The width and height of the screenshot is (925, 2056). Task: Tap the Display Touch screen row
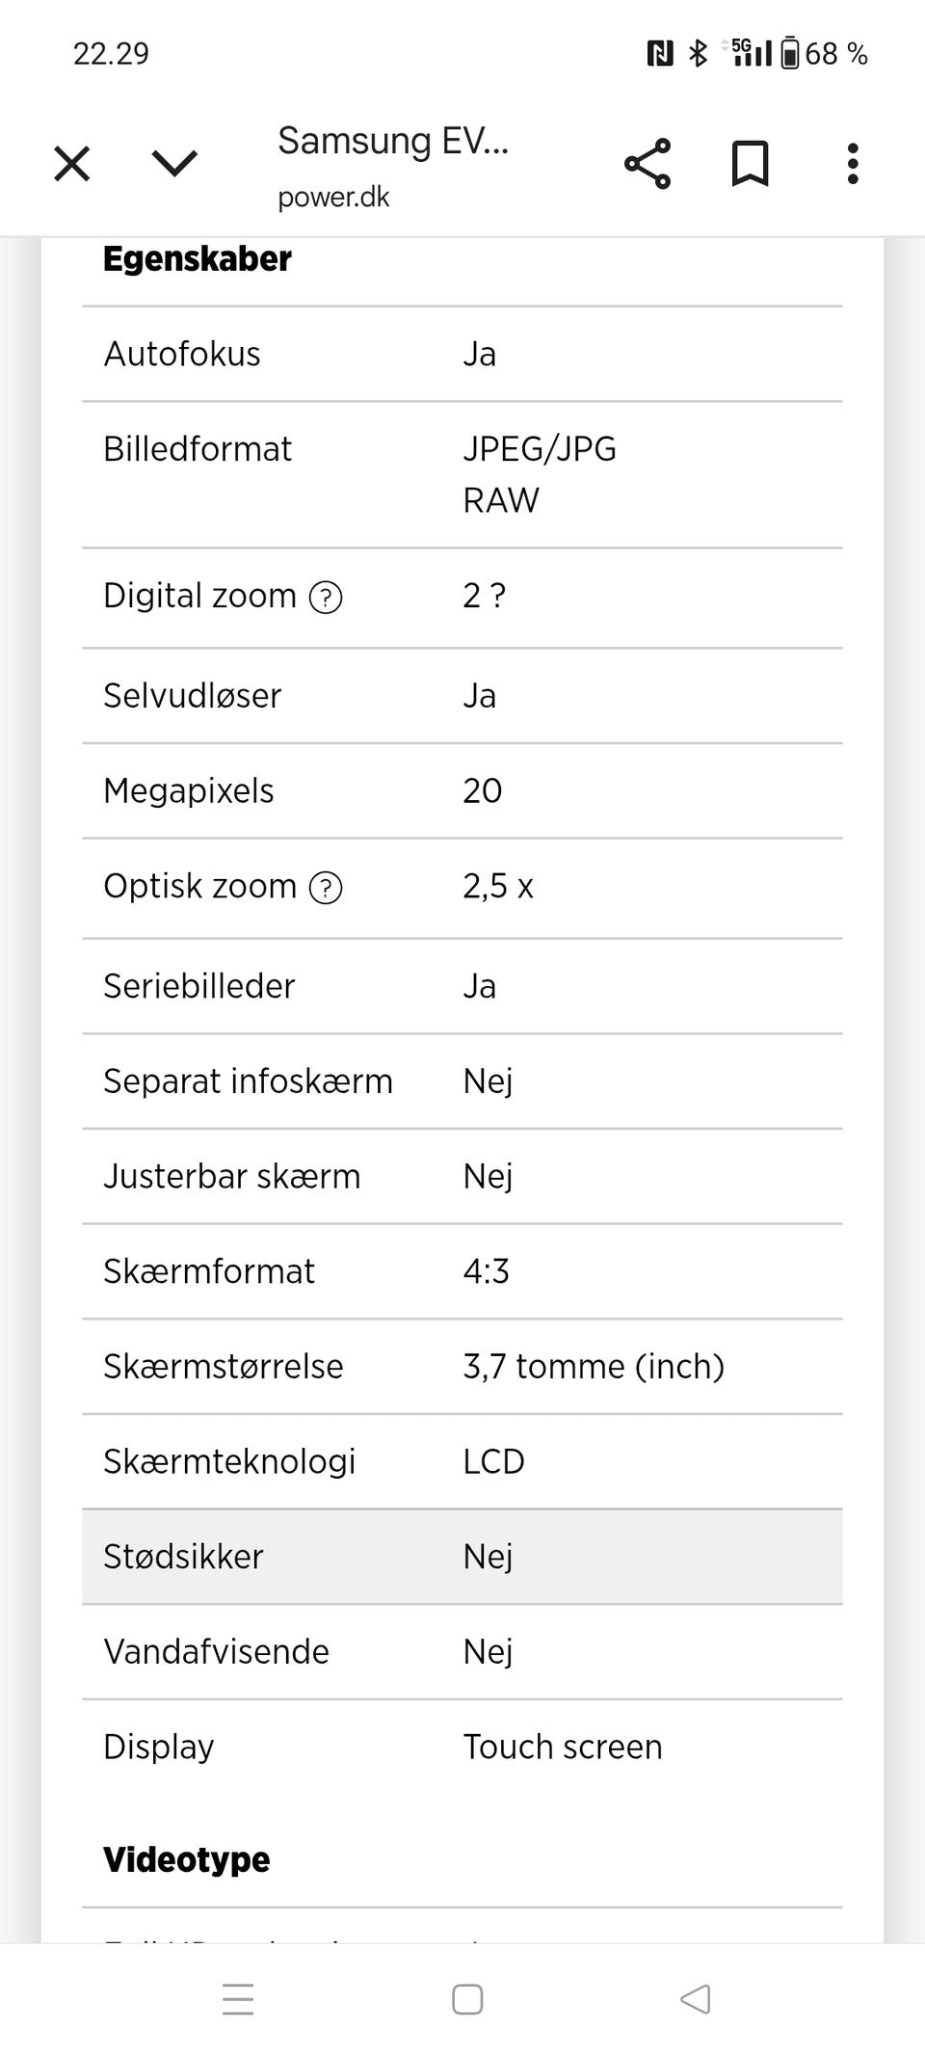pyautogui.click(x=462, y=1747)
